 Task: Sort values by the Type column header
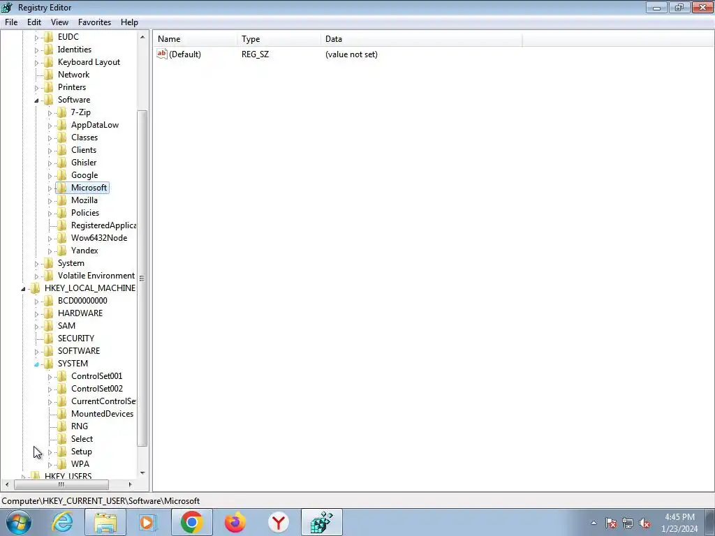pyautogui.click(x=279, y=39)
